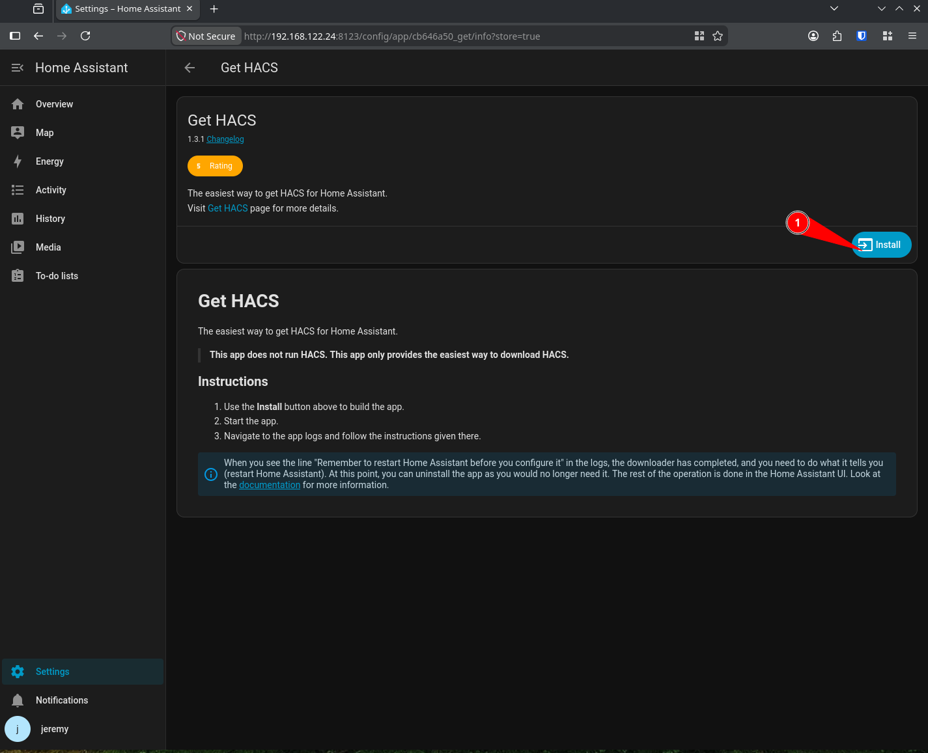Select To-do lists in the sidebar
This screenshot has height=753, width=928.
[x=83, y=276]
